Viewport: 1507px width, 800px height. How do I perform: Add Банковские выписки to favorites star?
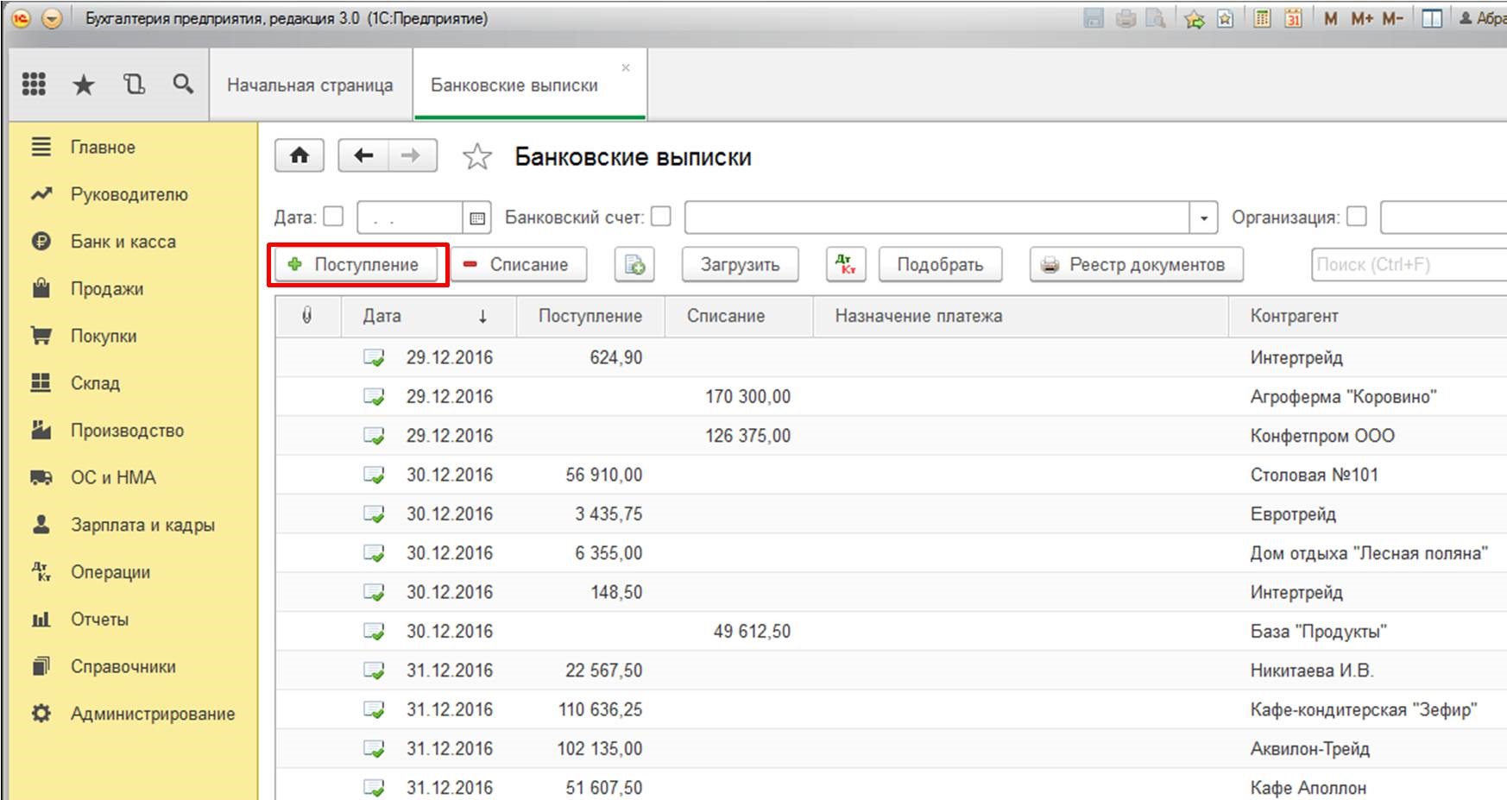click(x=476, y=157)
